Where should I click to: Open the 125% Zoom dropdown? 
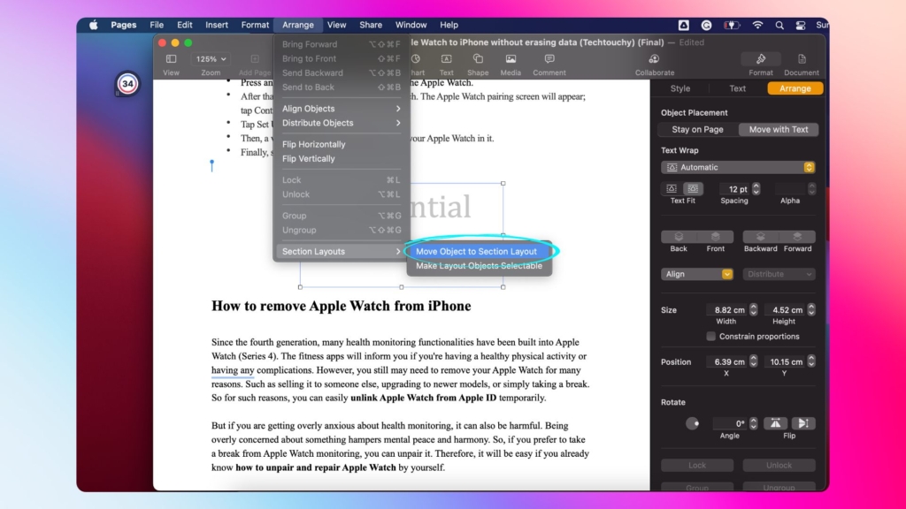(x=211, y=59)
